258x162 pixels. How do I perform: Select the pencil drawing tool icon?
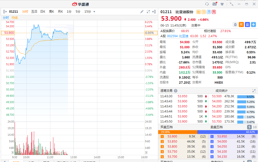[142, 12]
